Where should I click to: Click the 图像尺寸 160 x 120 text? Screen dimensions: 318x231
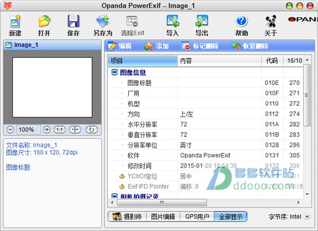coord(41,153)
